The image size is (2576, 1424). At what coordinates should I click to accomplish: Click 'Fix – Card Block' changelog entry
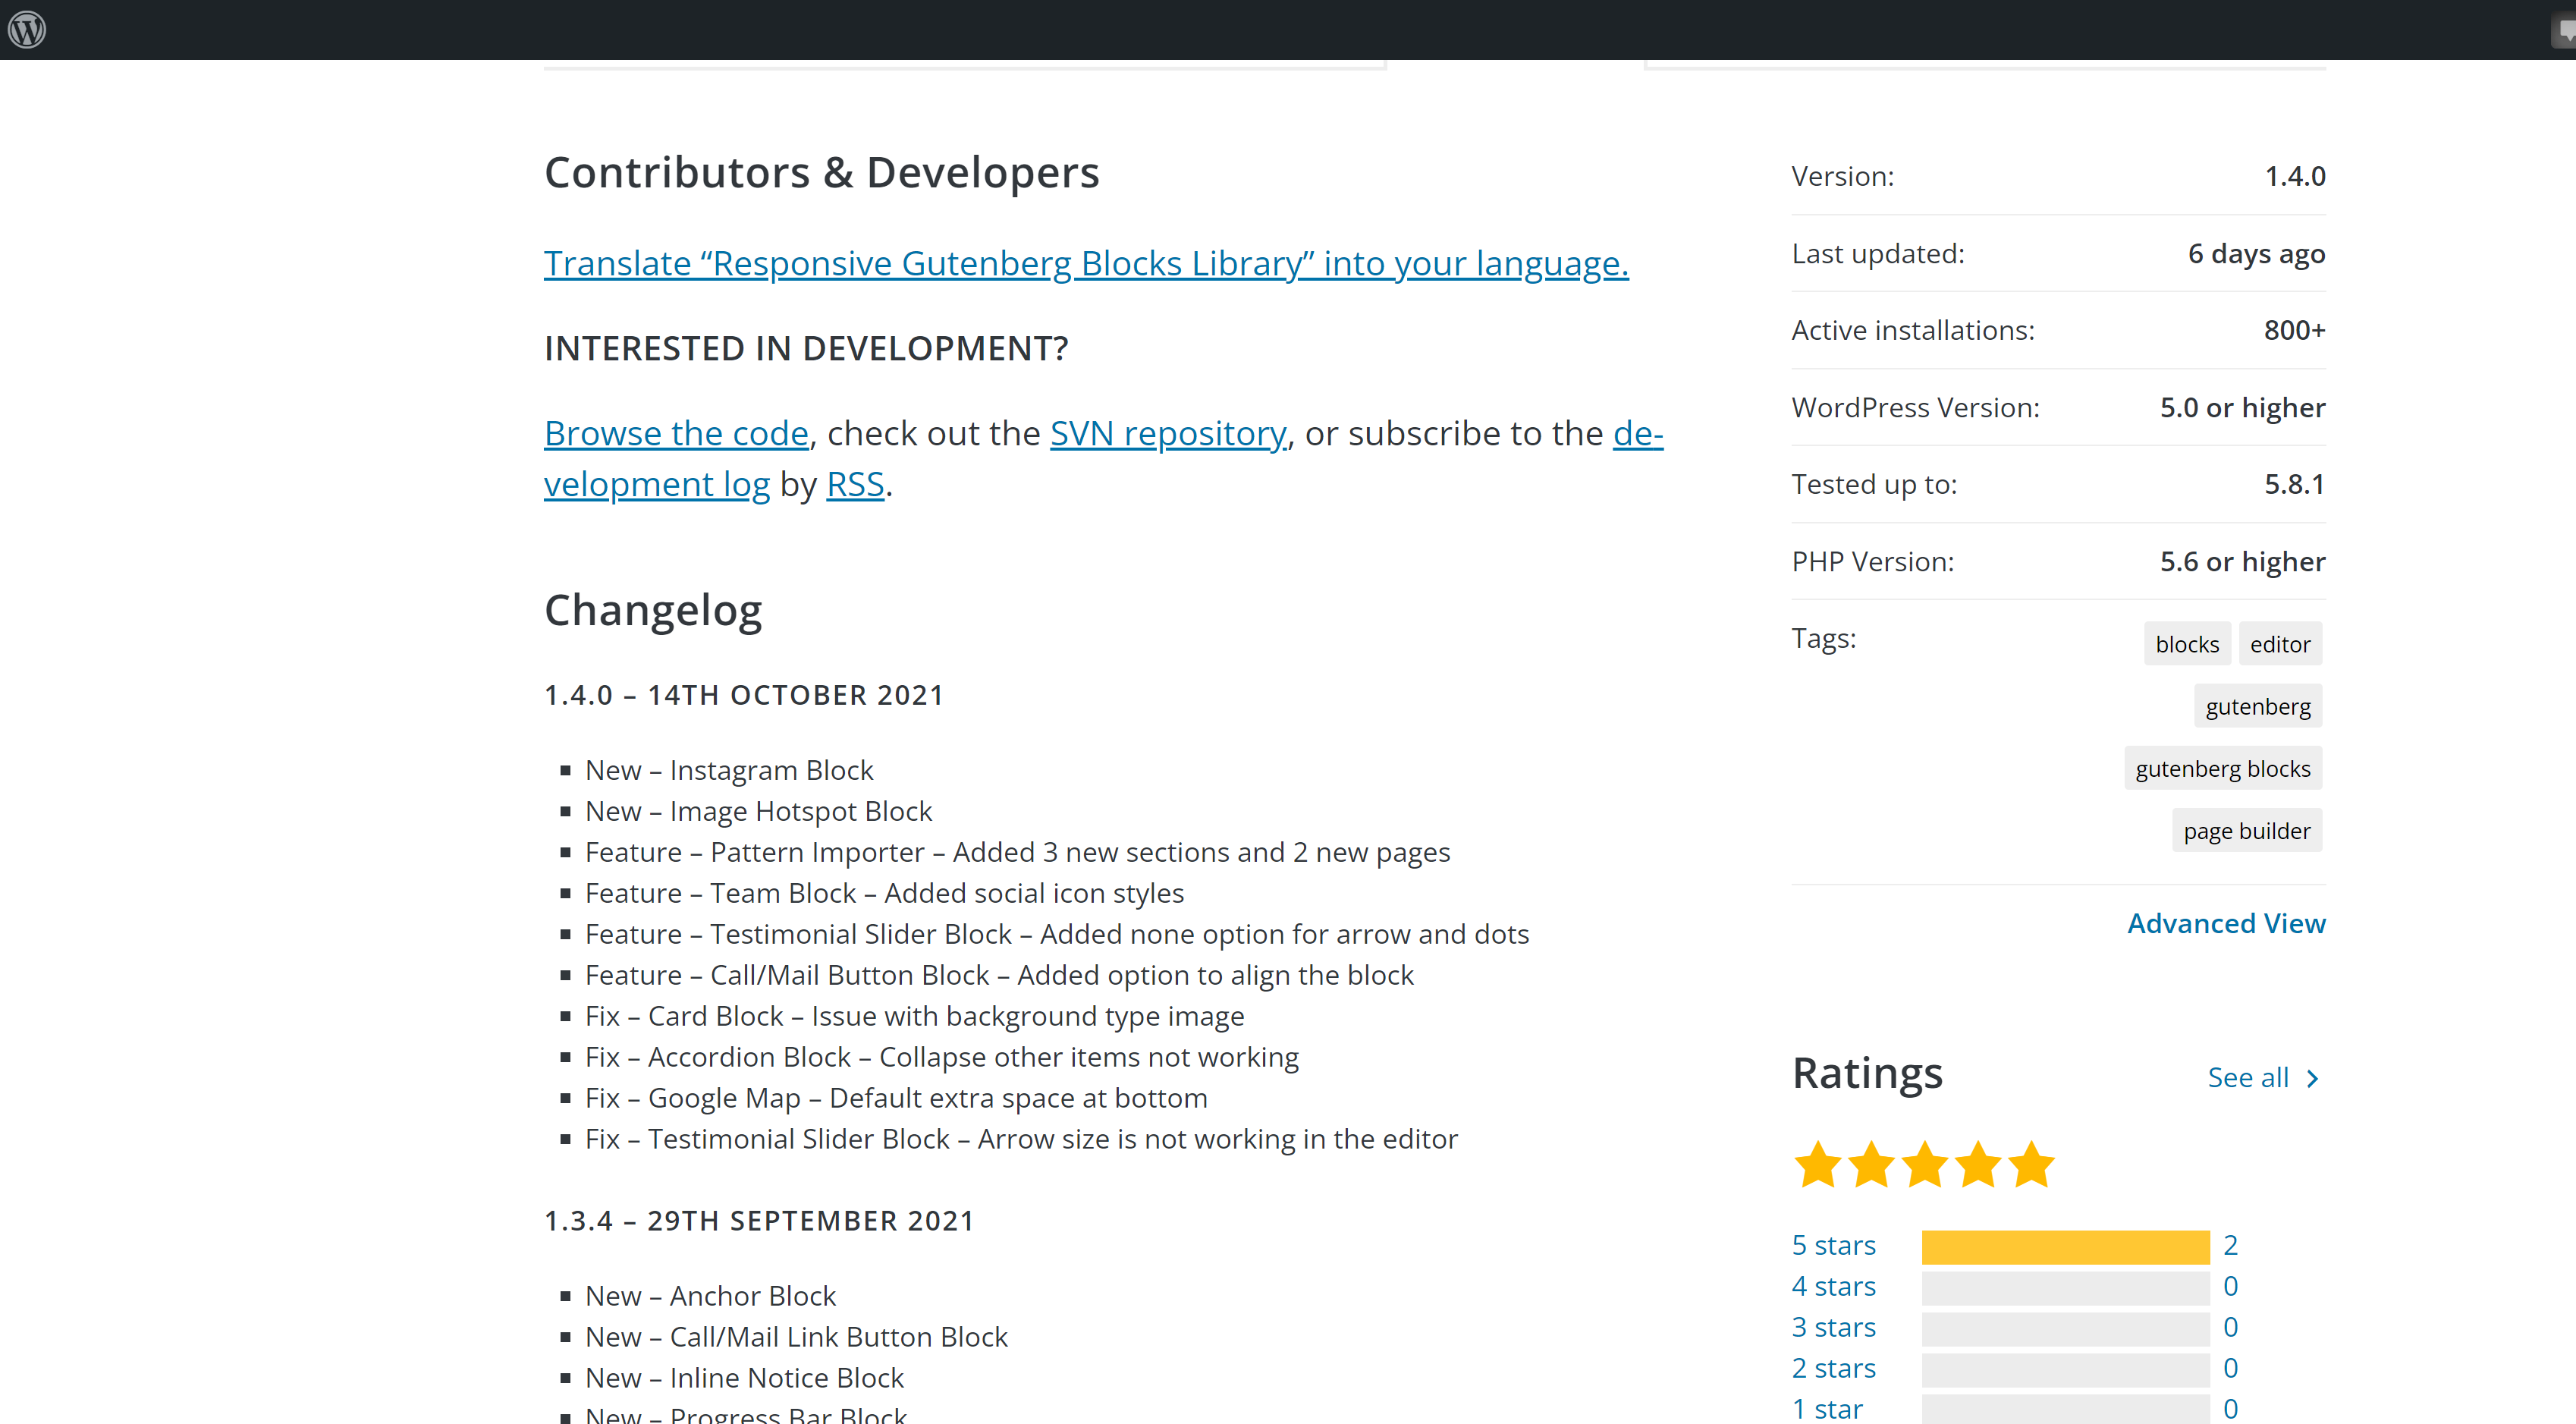pyautogui.click(x=914, y=1016)
